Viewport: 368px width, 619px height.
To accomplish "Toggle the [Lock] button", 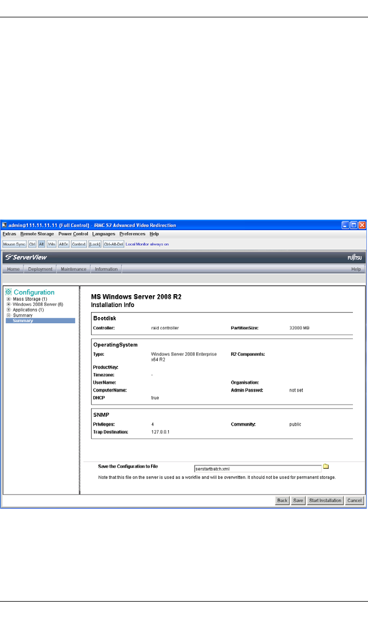I will (x=95, y=244).
